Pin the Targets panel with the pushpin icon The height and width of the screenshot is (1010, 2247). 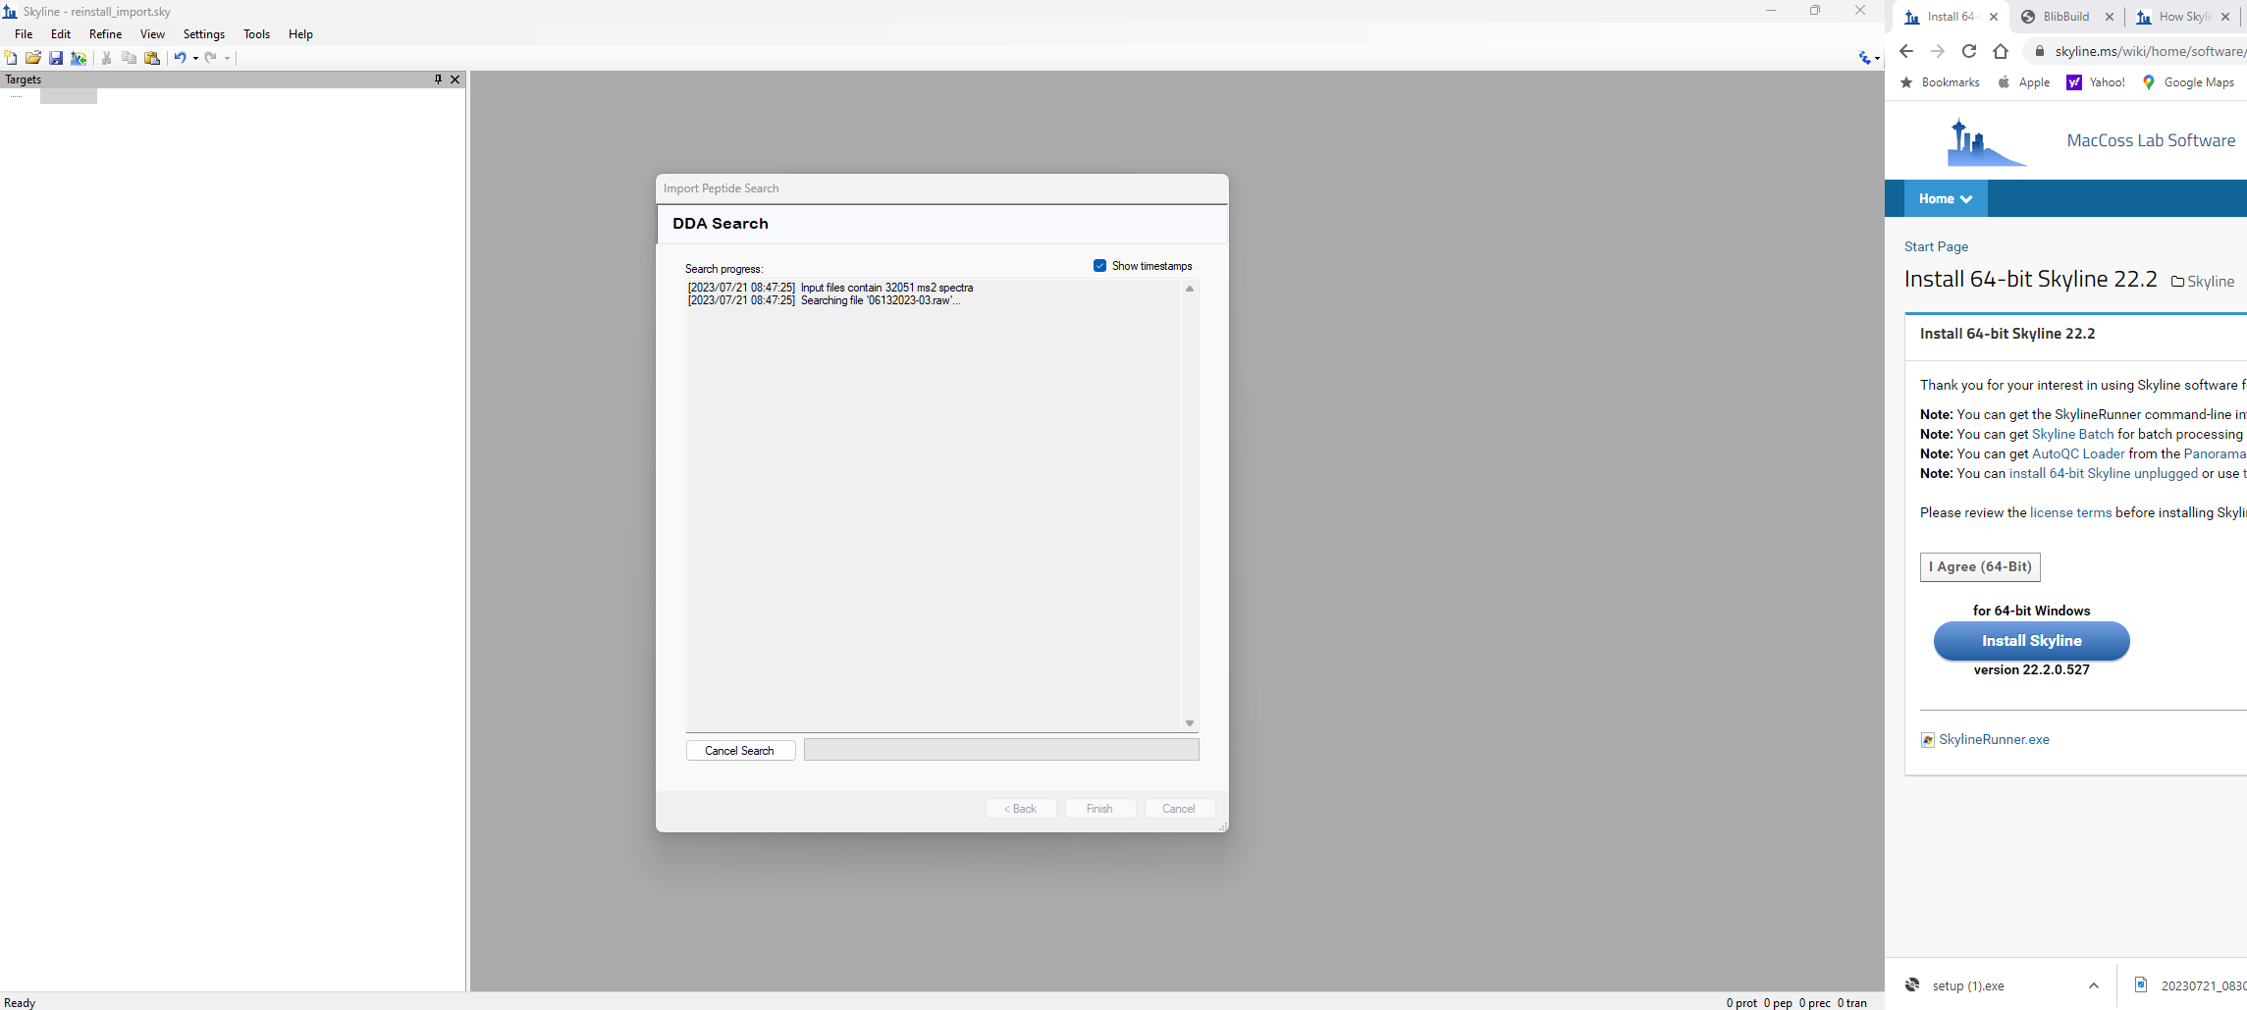click(x=438, y=80)
